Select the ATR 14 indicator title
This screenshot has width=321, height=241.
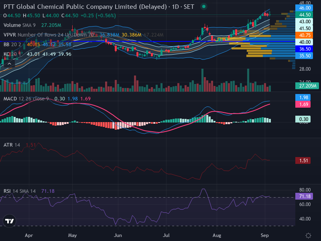coord(12,145)
